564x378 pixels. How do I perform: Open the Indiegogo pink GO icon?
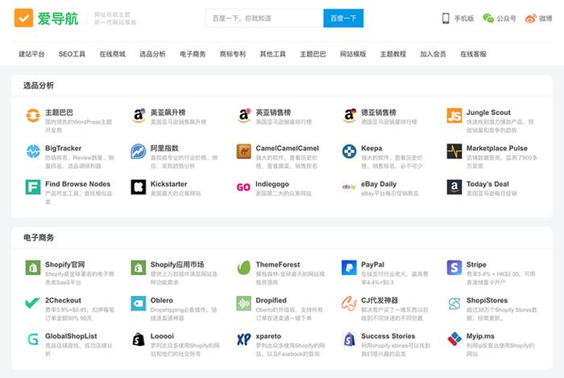pyautogui.click(x=243, y=187)
